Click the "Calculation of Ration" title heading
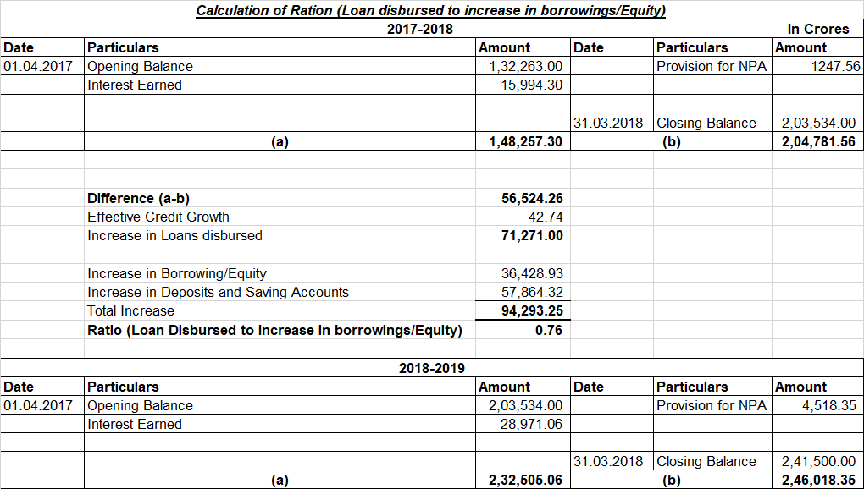Screen dimensions: 864x489 [x=430, y=11]
